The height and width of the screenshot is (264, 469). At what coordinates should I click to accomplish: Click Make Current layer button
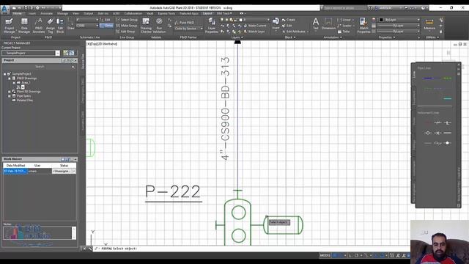point(255,26)
